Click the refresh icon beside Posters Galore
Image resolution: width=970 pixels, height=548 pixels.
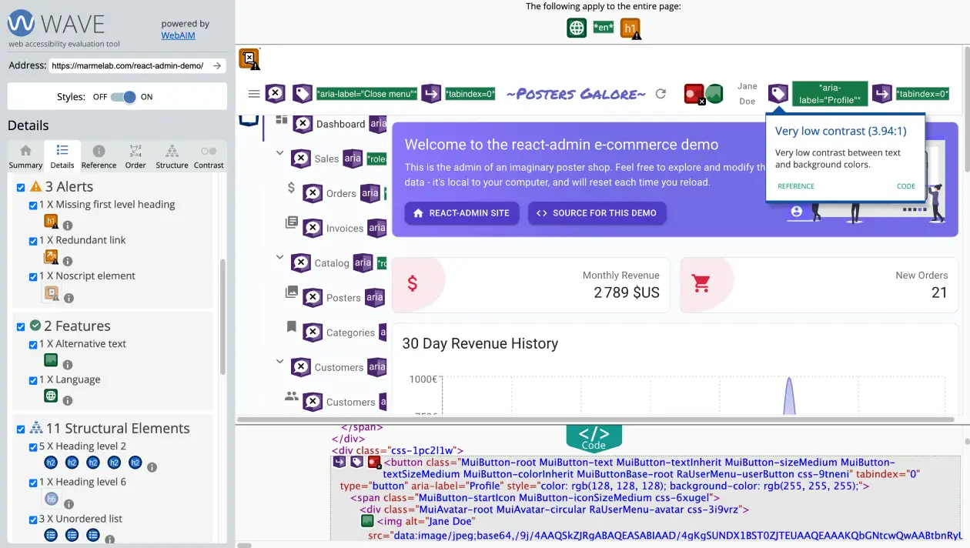point(661,94)
